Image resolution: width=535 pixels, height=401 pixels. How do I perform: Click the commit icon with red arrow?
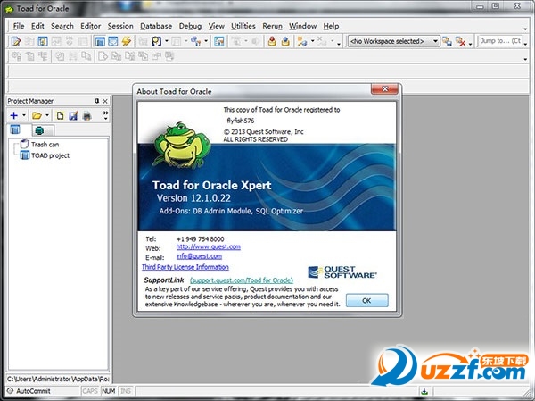point(272,41)
